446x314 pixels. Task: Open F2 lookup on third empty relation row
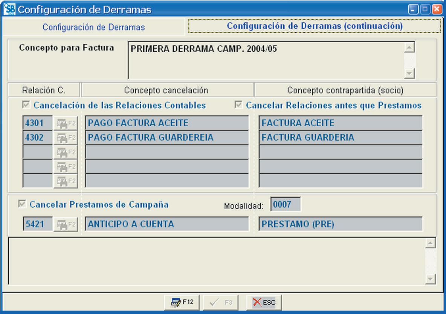66,152
